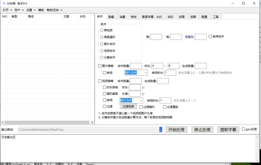Click left scroll arrow in file list
Screen dimensions: 261x165
pyautogui.click(x=2, y=122)
